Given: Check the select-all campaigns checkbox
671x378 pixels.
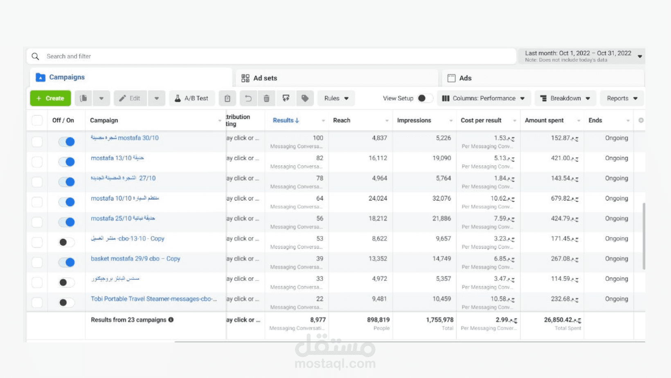Looking at the screenshot, I should point(37,120).
